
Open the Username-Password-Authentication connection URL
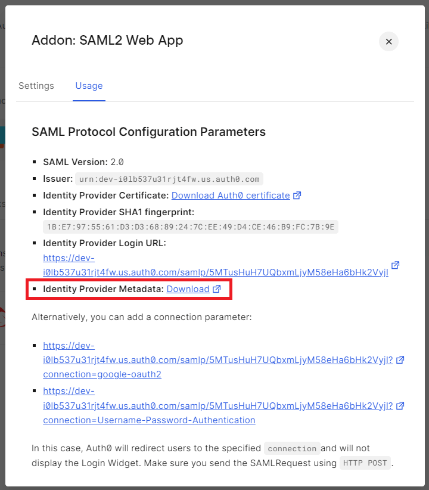[217, 405]
